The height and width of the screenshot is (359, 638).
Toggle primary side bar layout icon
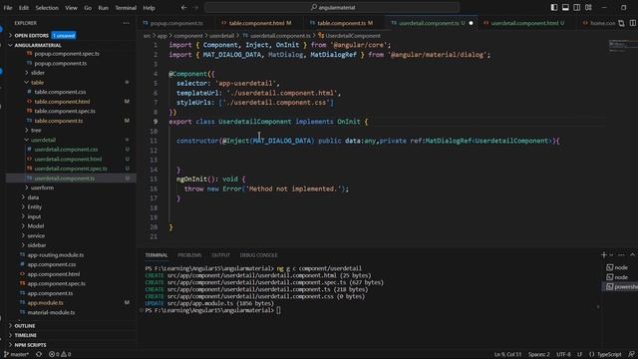tap(554, 7)
